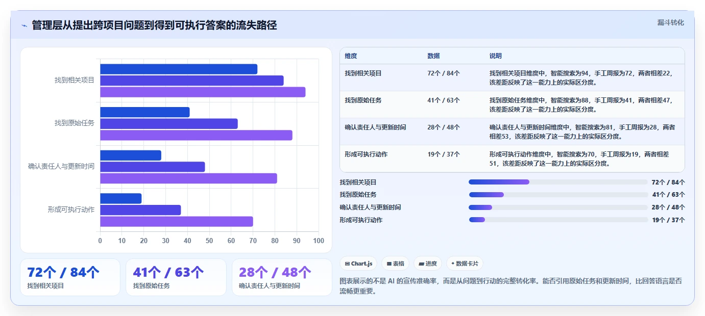Click the chart axis label 形成可执行动作
705x316 pixels.
[x=71, y=209]
